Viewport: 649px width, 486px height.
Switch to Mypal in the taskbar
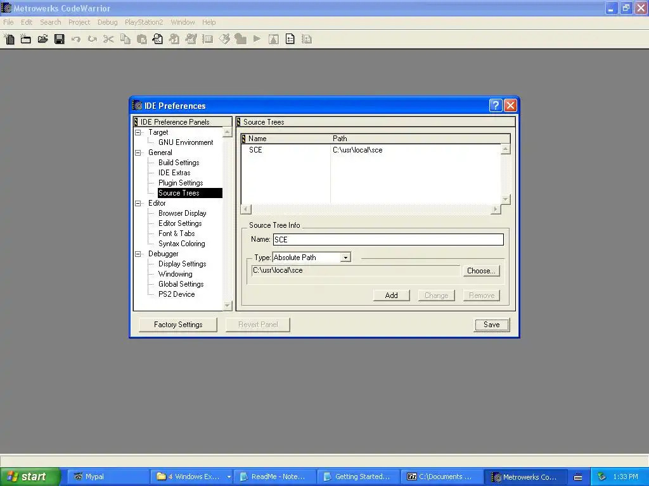pyautogui.click(x=108, y=477)
